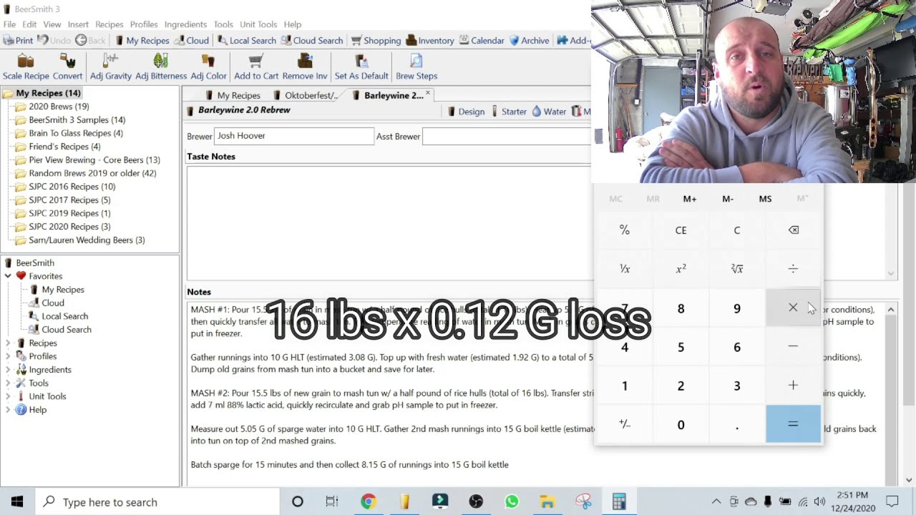Open the Profiles menu
The image size is (916, 515).
point(144,24)
